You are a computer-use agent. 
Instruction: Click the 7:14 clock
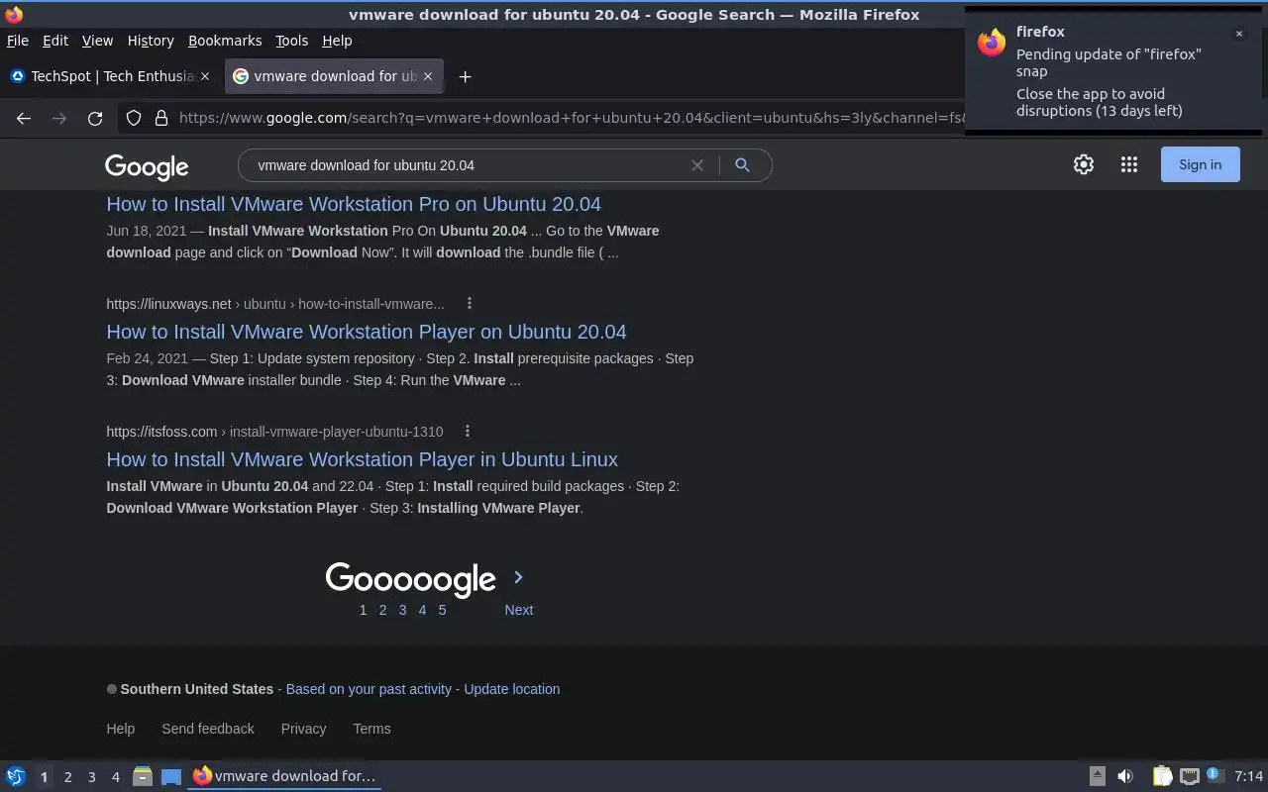point(1249,776)
